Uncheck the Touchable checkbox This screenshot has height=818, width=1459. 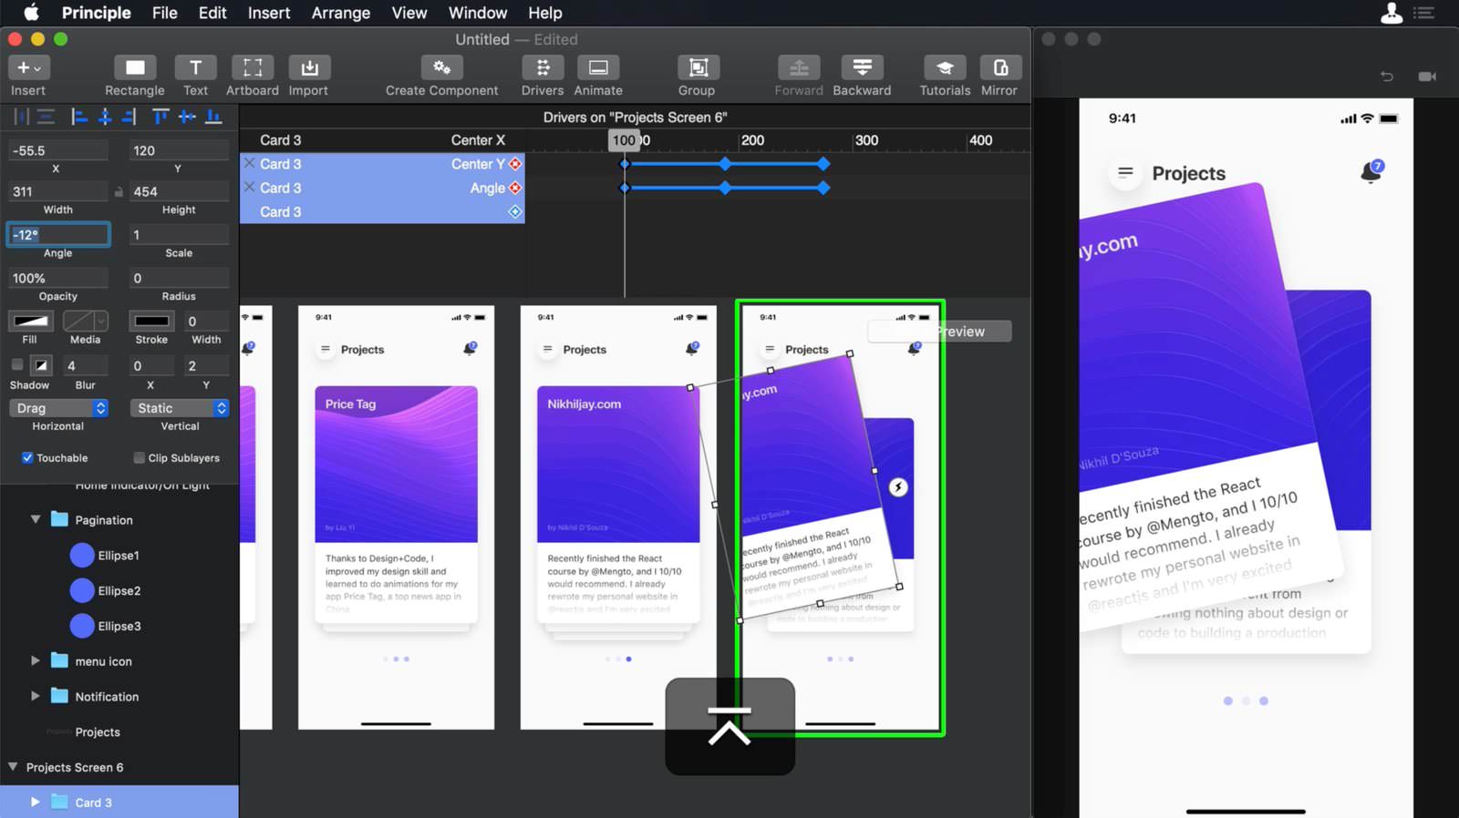[x=27, y=458]
